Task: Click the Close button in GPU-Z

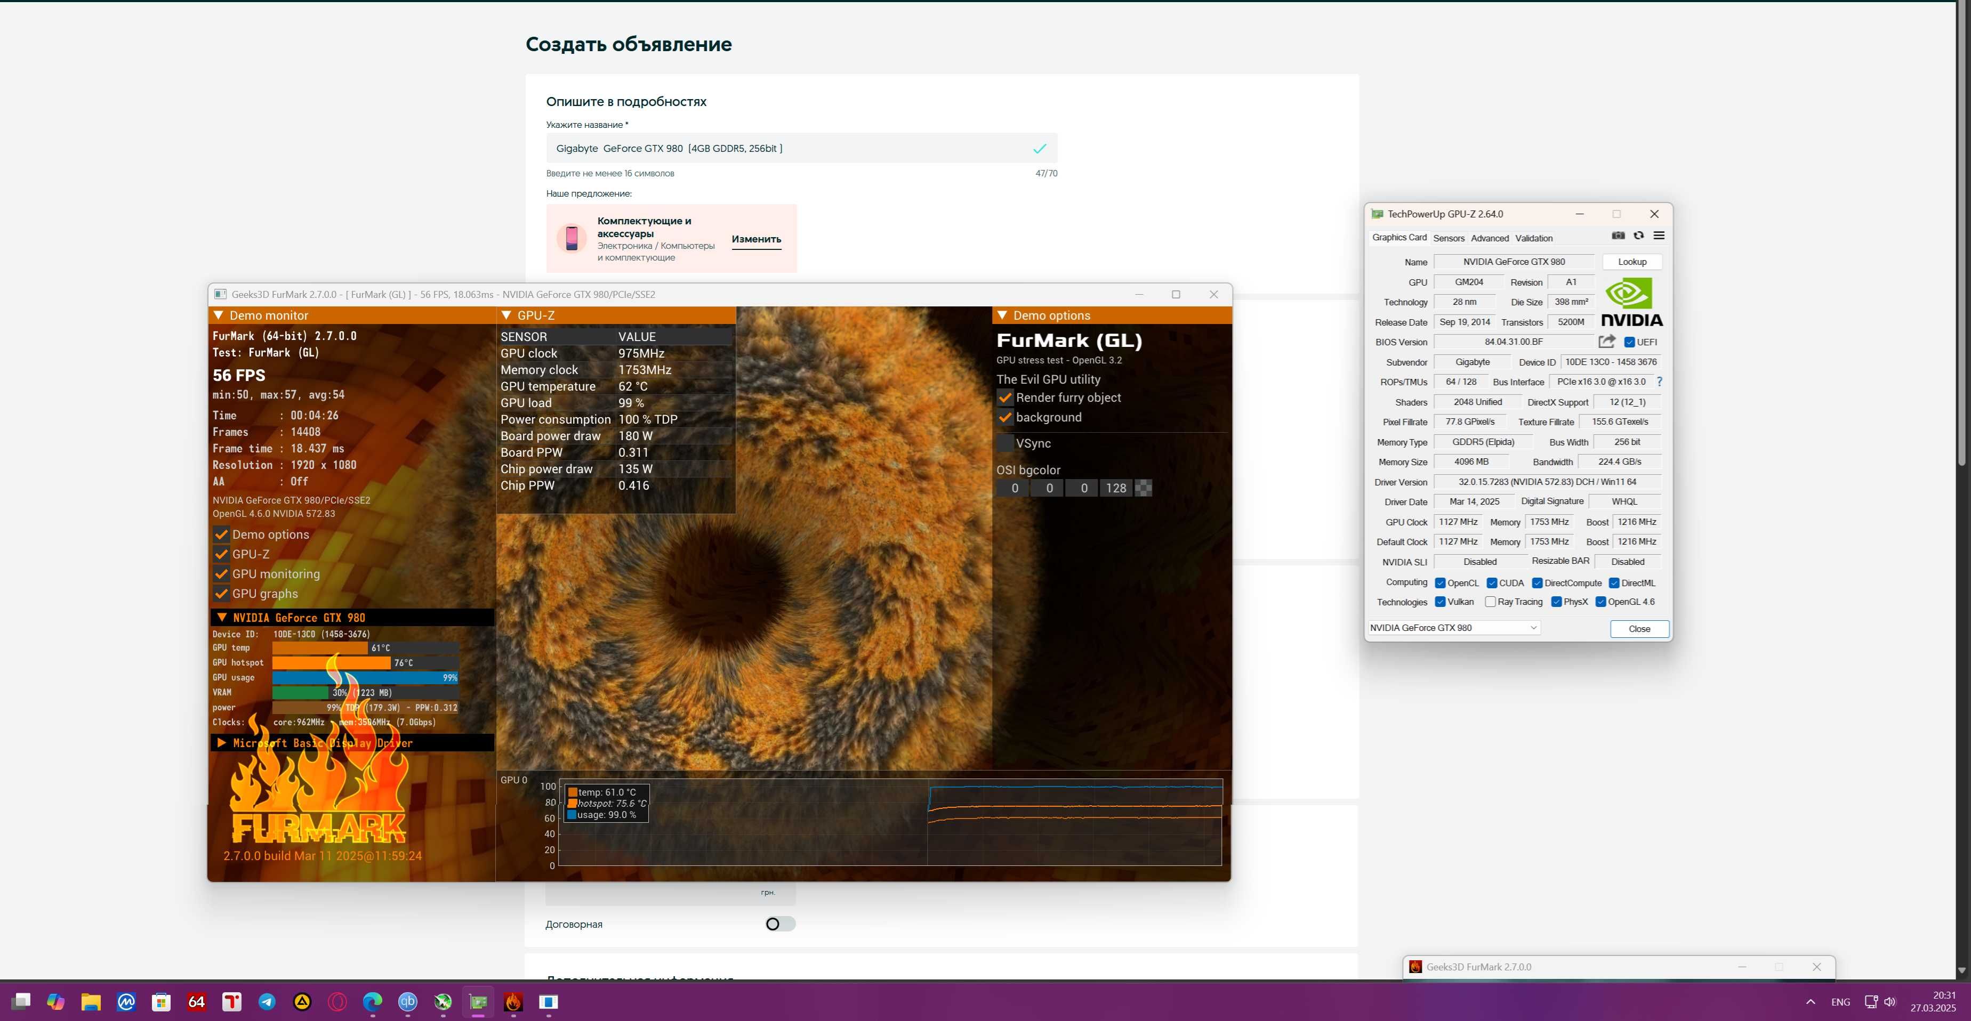Action: (x=1639, y=629)
